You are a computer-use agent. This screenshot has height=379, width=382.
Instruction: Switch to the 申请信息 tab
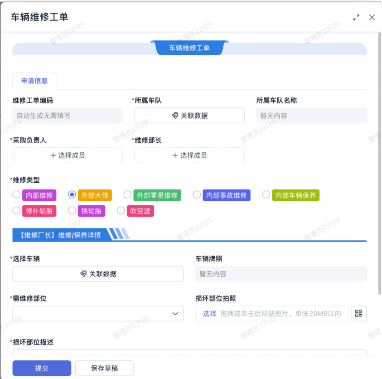point(34,81)
